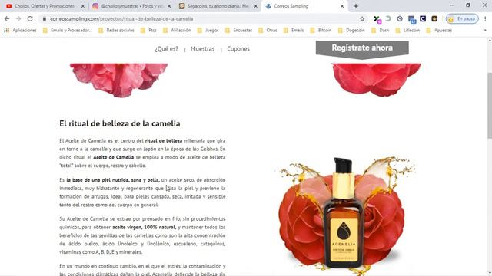Viewport: 492px width, 276px height.
Task: Open the 'Dash' bookmark folder
Action: [380, 31]
